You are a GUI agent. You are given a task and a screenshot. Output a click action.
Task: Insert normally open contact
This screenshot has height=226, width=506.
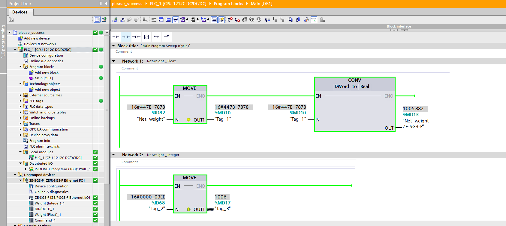pyautogui.click(x=116, y=37)
